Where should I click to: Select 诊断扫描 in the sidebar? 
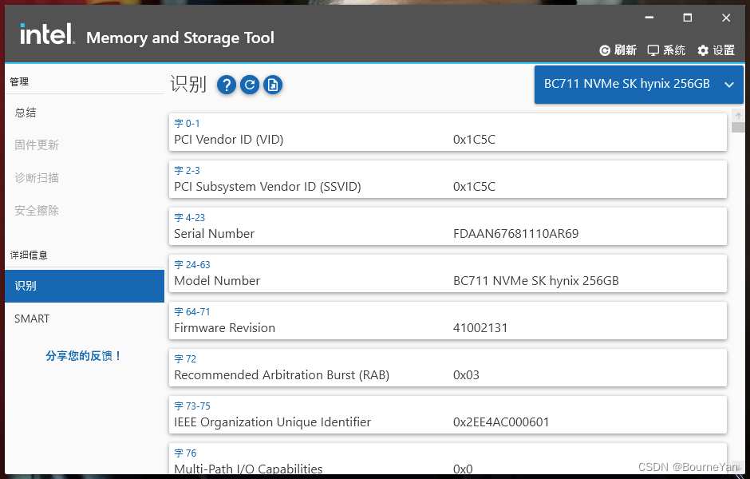(85, 177)
